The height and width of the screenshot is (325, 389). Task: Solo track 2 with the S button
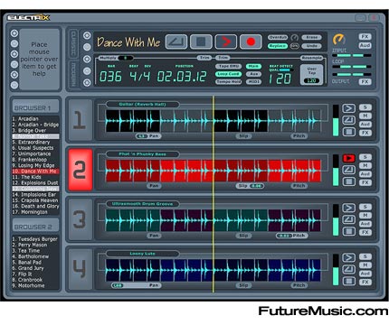(x=365, y=157)
